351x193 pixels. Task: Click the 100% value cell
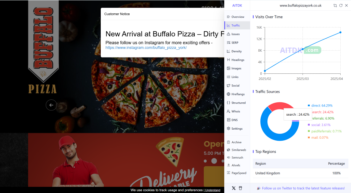point(336,173)
